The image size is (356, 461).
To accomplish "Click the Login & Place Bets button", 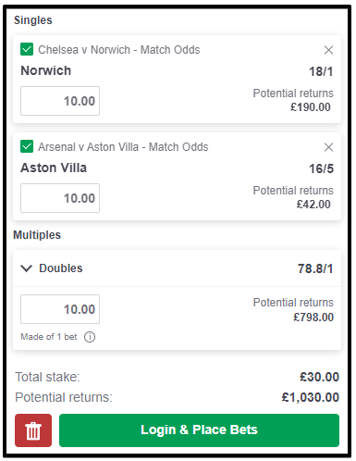I will [x=199, y=430].
